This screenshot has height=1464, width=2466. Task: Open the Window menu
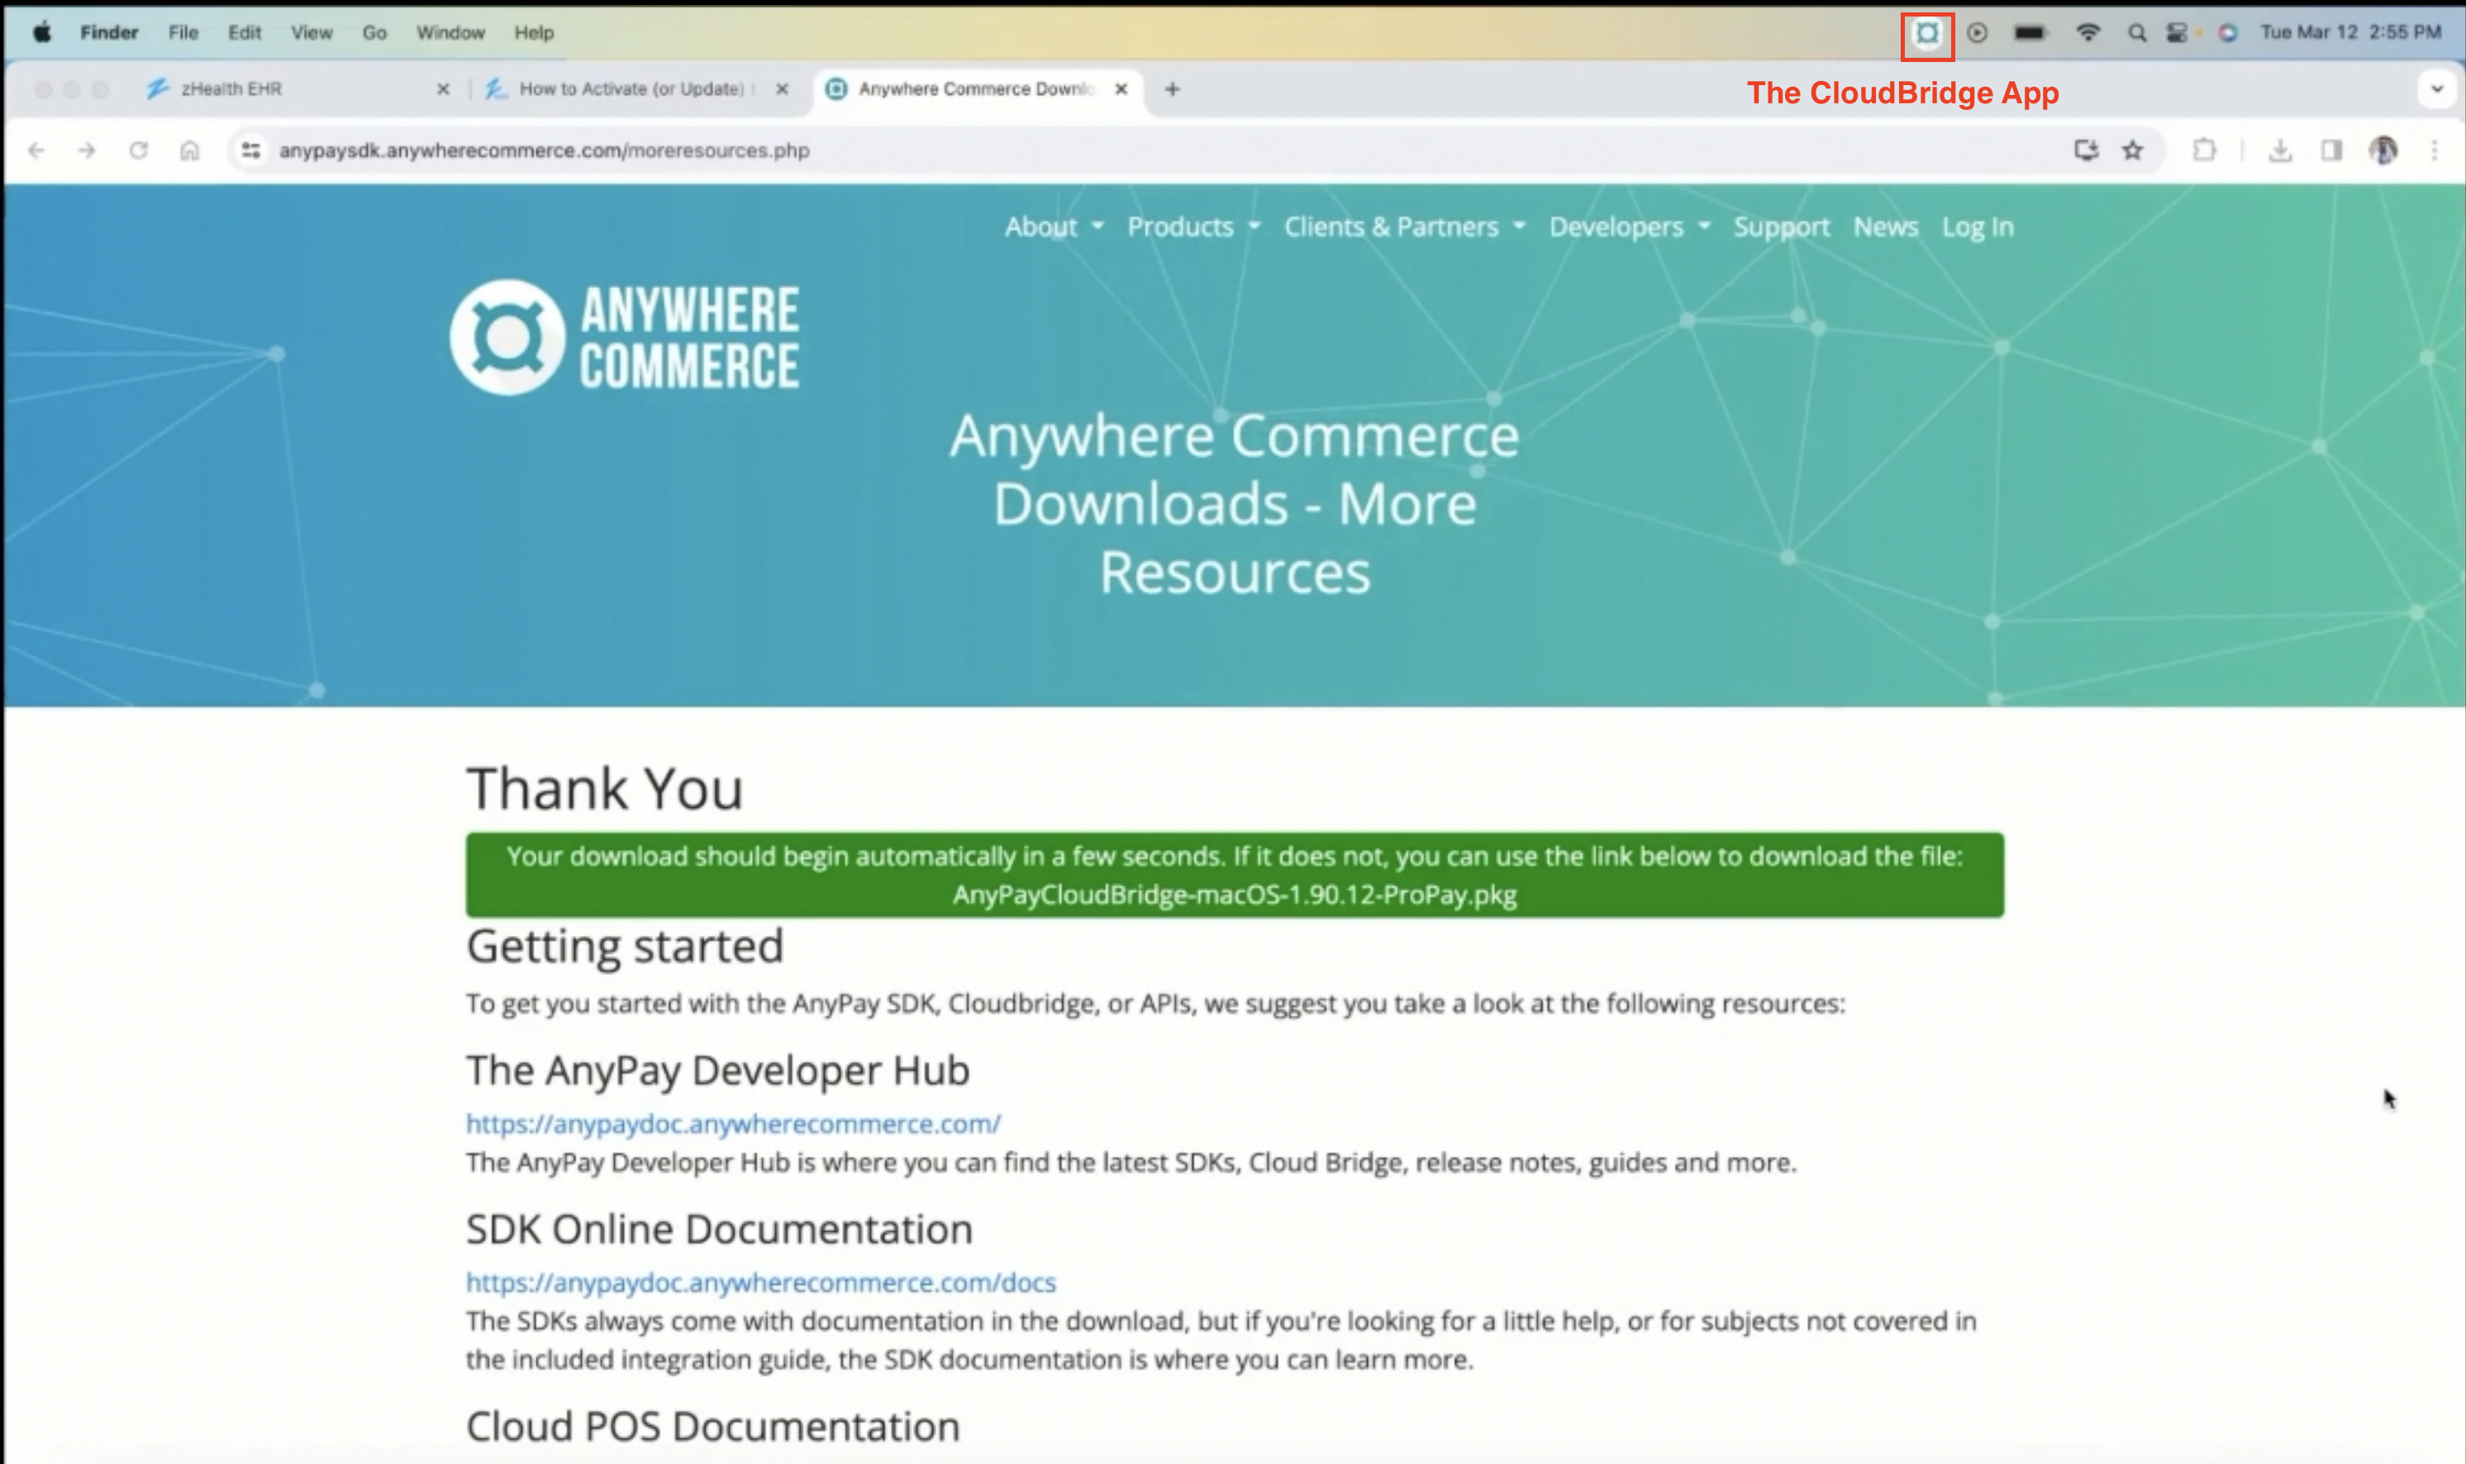point(450,32)
